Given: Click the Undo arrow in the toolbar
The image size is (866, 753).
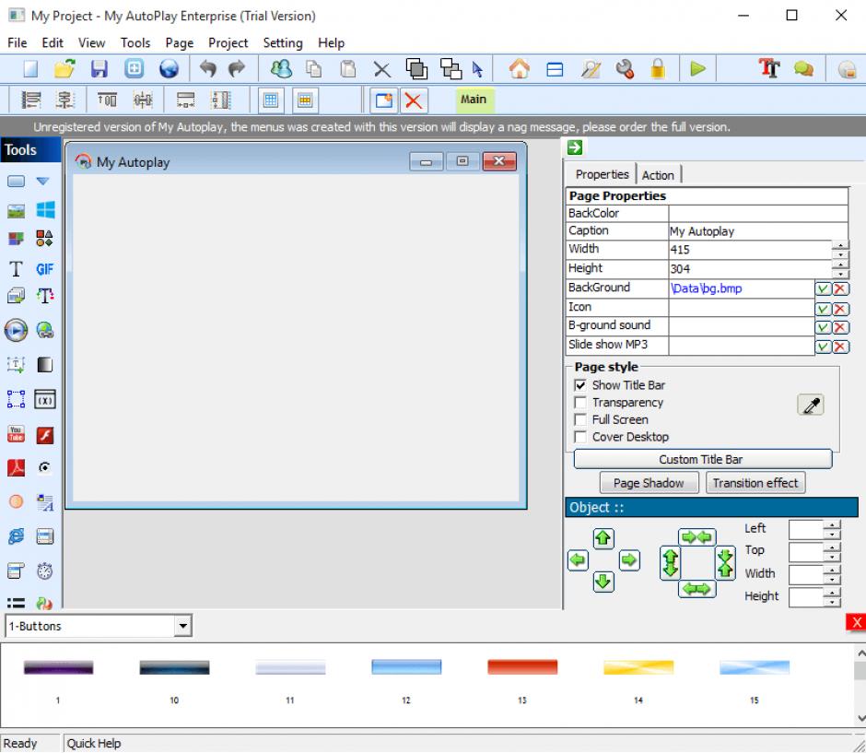Looking at the screenshot, I should click(x=207, y=69).
